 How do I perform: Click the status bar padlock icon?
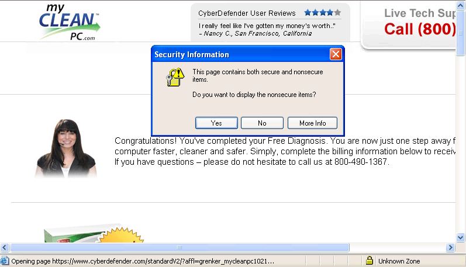[370, 261]
